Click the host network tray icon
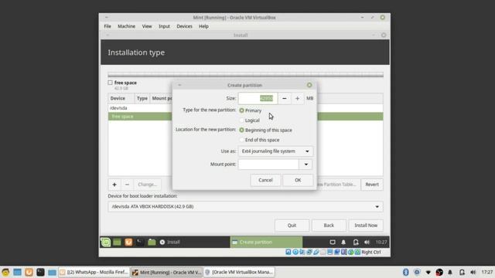Viewport: 495px width, 278px height. pos(428,272)
